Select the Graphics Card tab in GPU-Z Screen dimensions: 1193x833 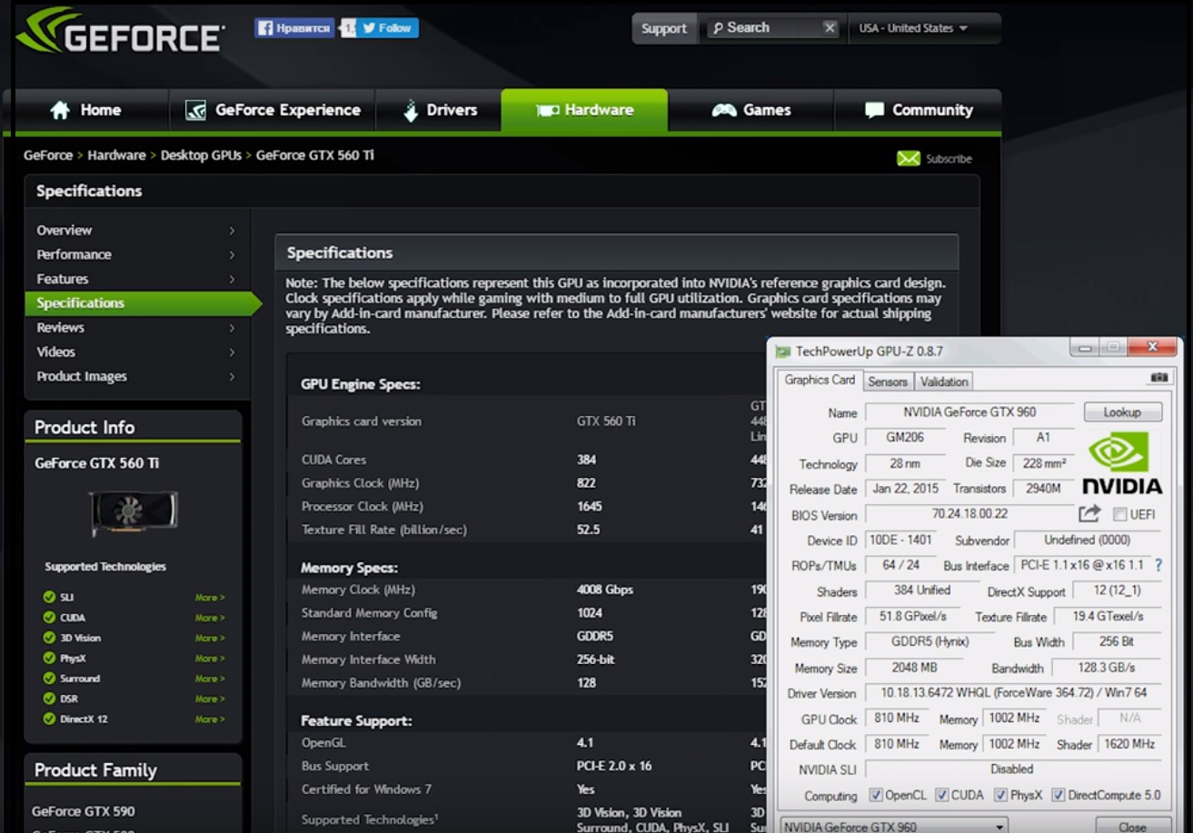pos(820,380)
